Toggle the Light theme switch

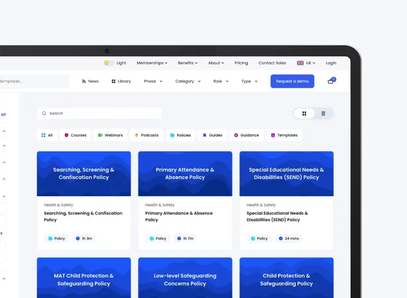pos(108,63)
